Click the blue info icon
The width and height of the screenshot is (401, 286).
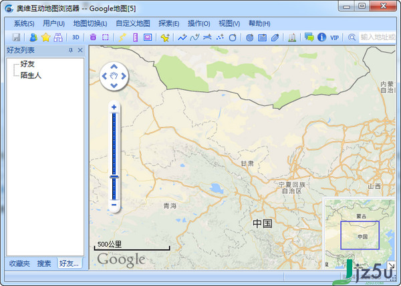[x=321, y=37]
